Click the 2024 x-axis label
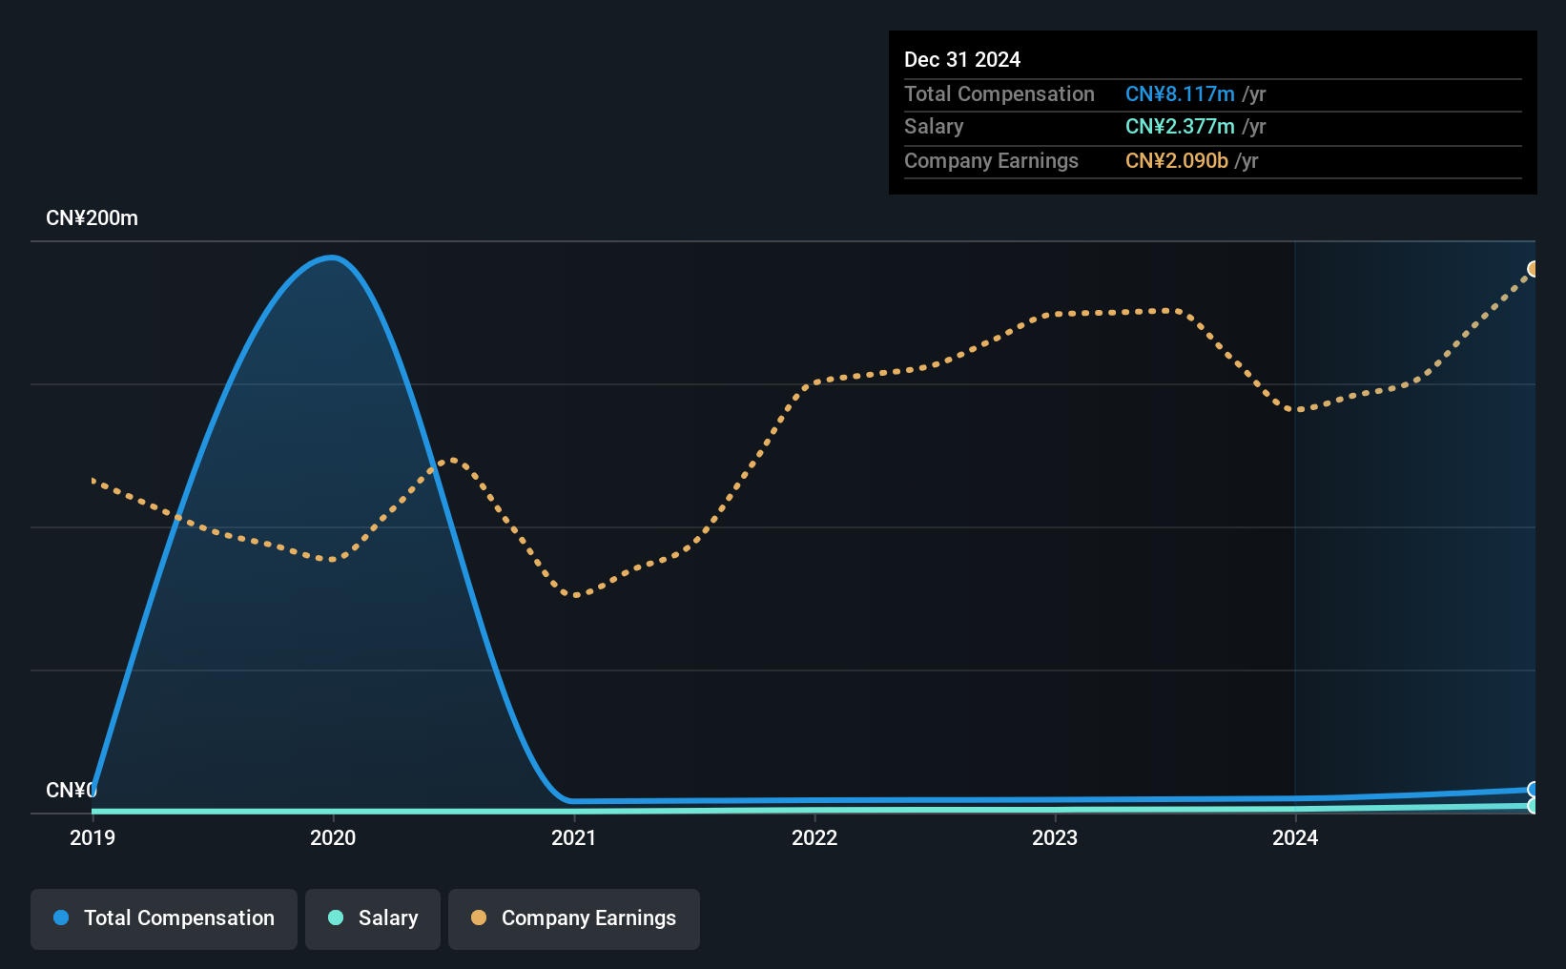Image resolution: width=1566 pixels, height=969 pixels. click(1295, 837)
